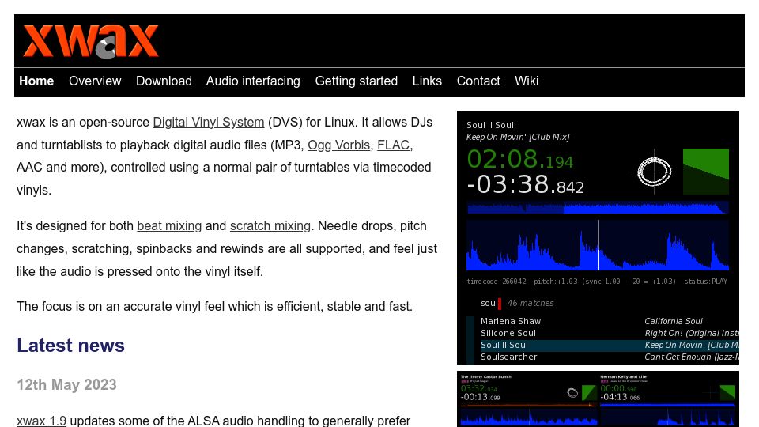759x427 pixels.
Task: Click the 12th May 2023 date
Action: 66,385
